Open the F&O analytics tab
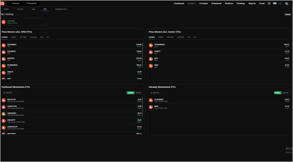 click(33, 9)
